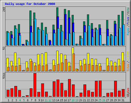Click the day 16 x-axis label
The height and width of the screenshot is (103, 131).
point(65,100)
